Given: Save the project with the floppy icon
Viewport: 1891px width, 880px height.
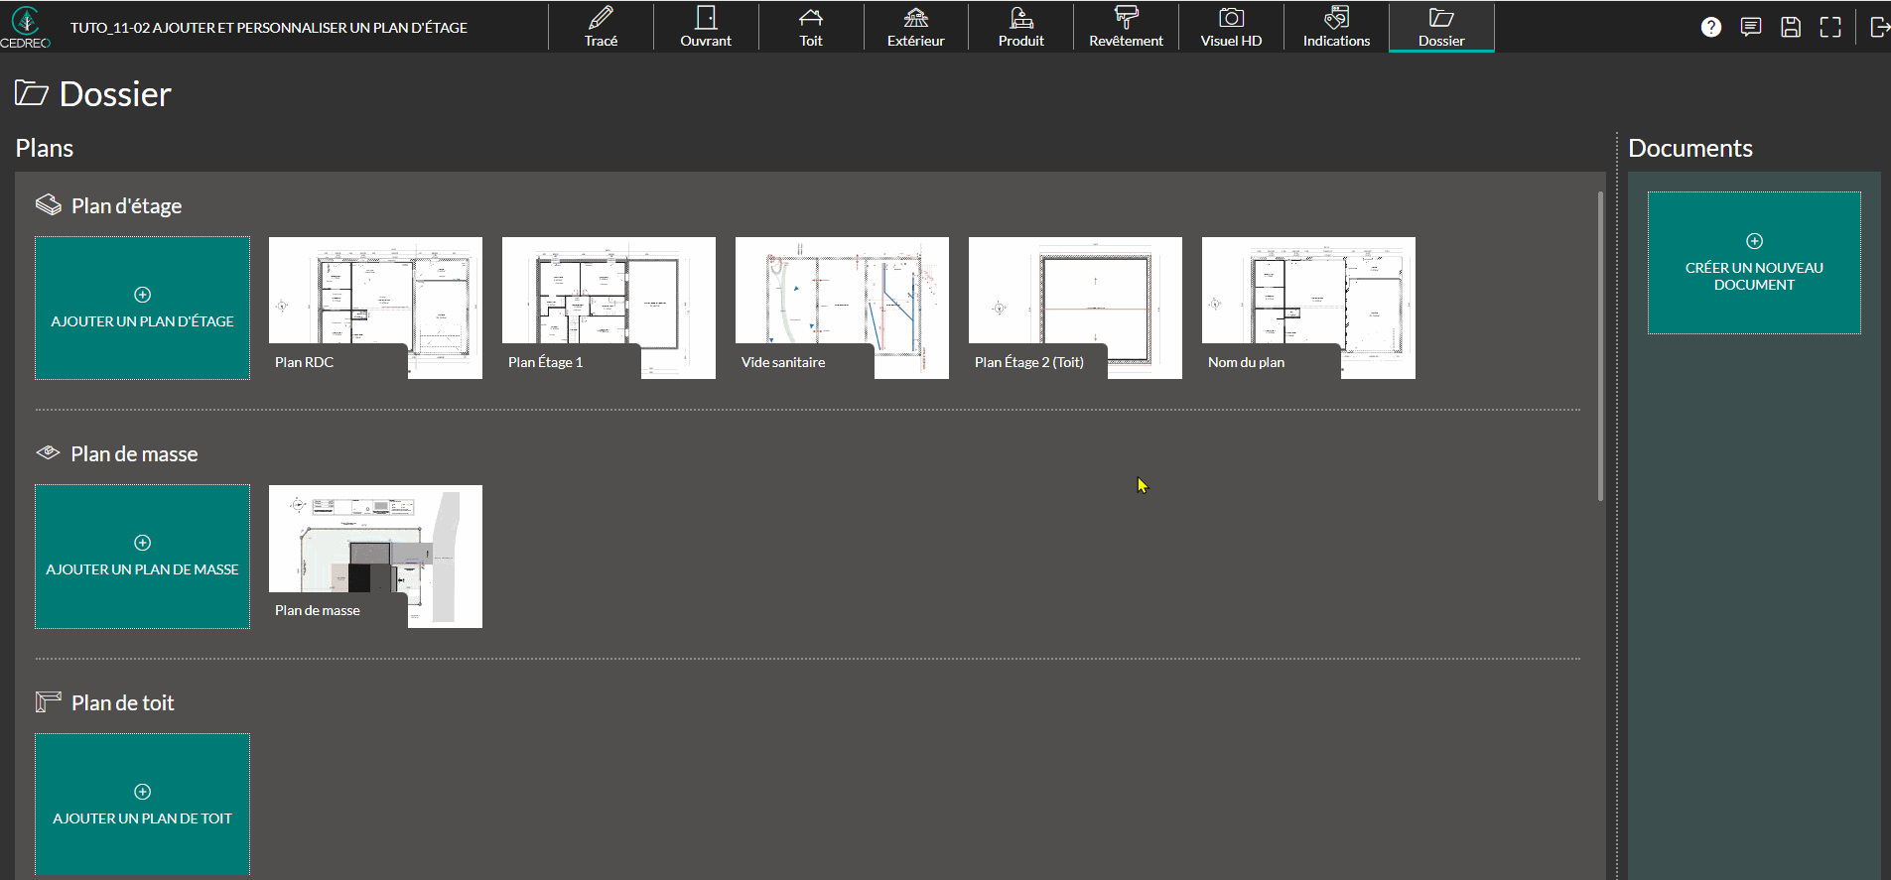Looking at the screenshot, I should (1791, 27).
